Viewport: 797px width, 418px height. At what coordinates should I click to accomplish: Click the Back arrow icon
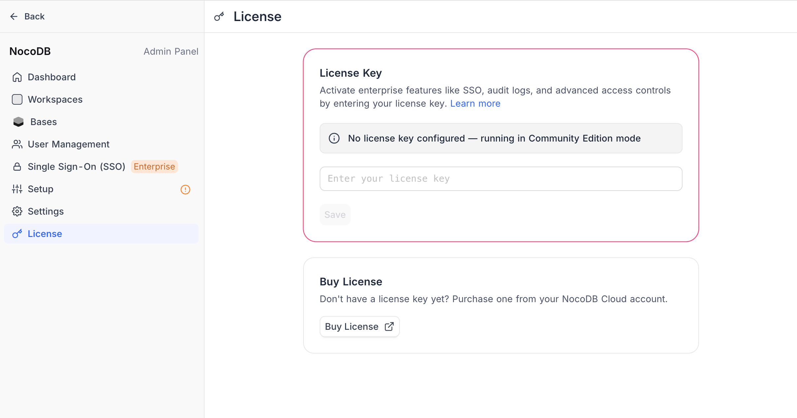point(14,16)
